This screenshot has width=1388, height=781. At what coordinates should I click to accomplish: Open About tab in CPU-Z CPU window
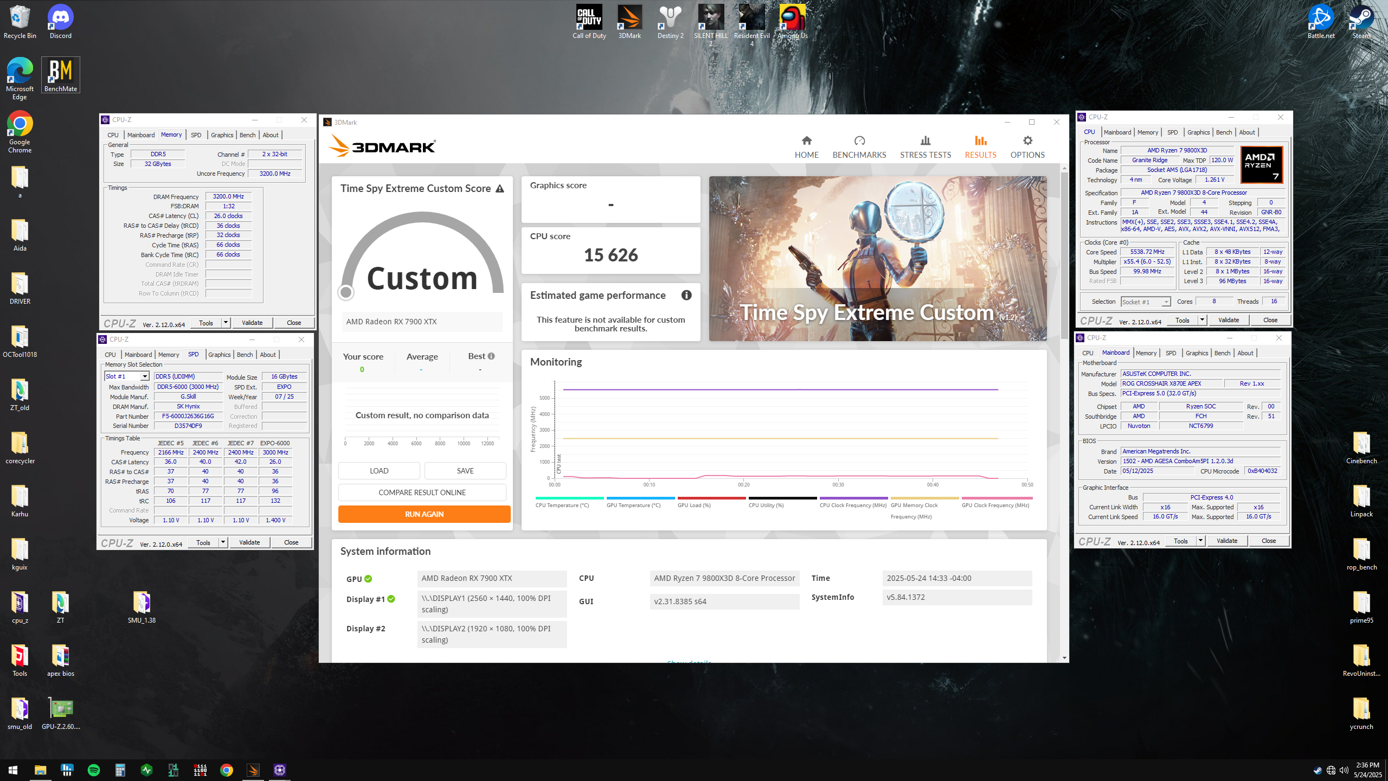(x=1246, y=132)
